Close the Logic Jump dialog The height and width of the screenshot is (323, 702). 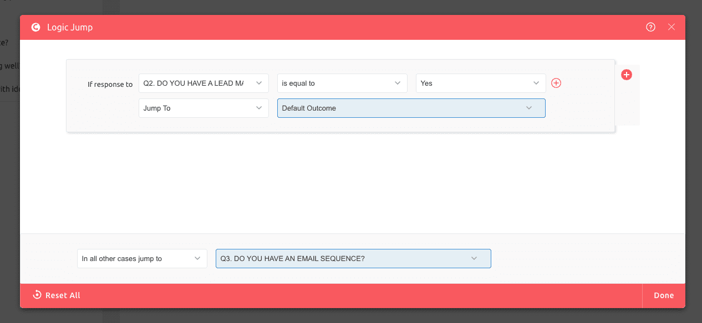tap(672, 27)
